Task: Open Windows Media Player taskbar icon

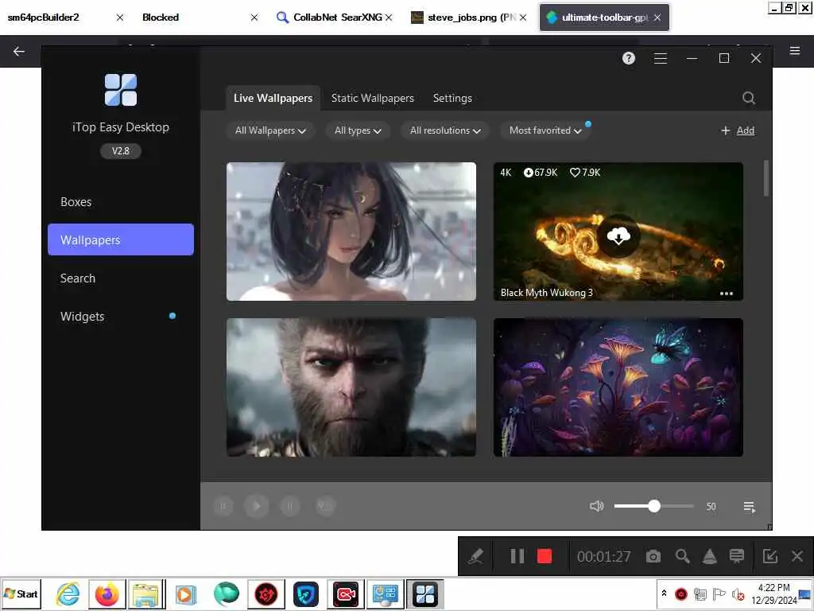Action: (x=185, y=594)
